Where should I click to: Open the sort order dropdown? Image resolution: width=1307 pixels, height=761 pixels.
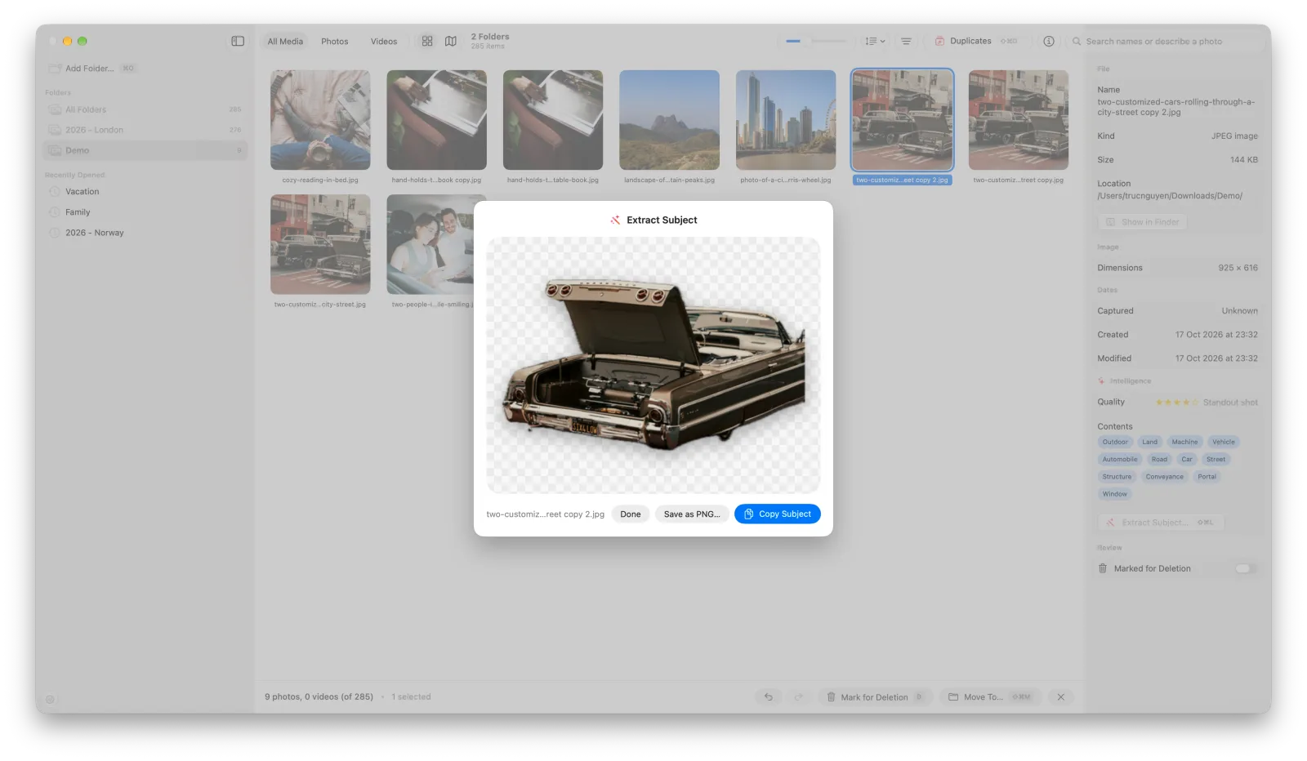(x=876, y=41)
